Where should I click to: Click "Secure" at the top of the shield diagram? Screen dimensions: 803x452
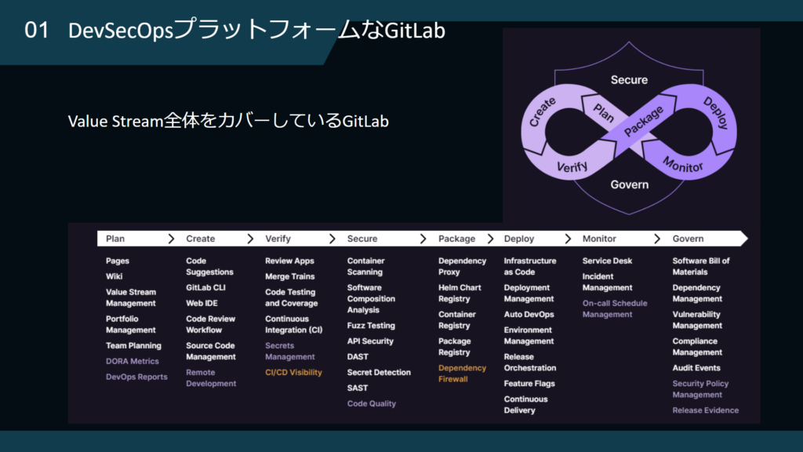point(630,80)
